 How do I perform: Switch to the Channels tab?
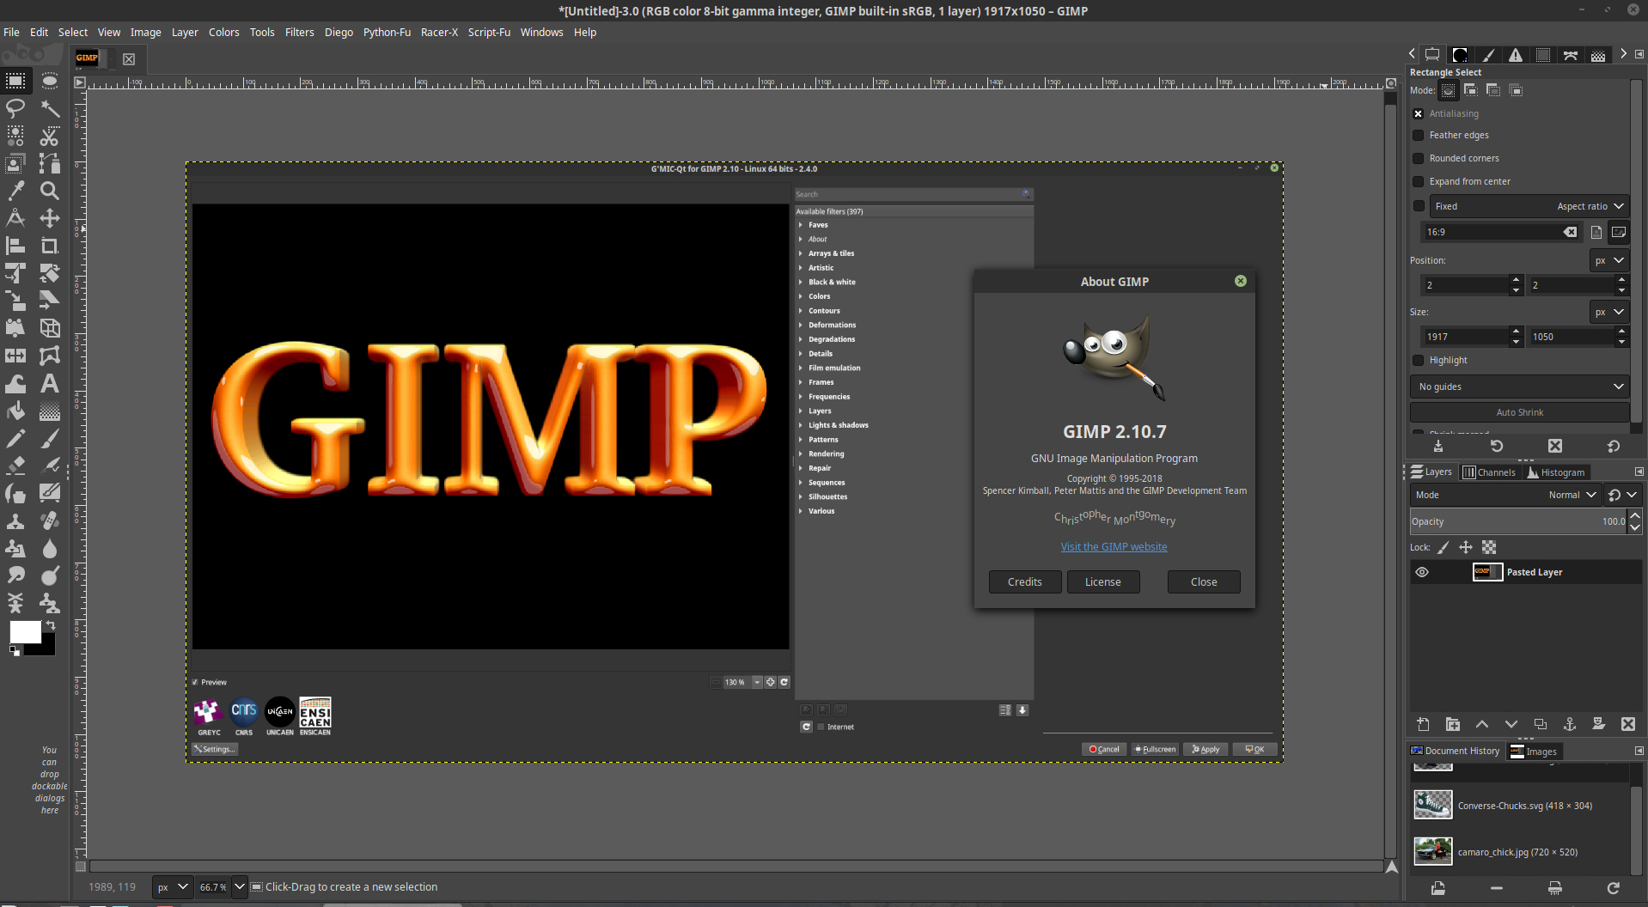[1489, 472]
